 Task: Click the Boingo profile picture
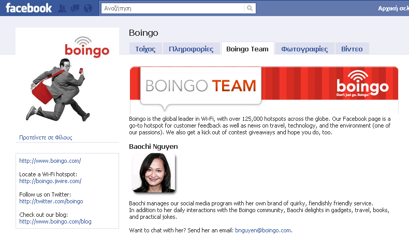click(x=67, y=78)
